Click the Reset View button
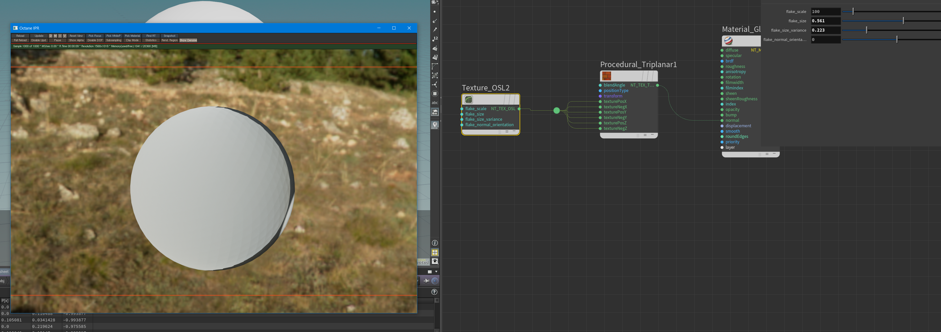941x332 pixels. [76, 36]
